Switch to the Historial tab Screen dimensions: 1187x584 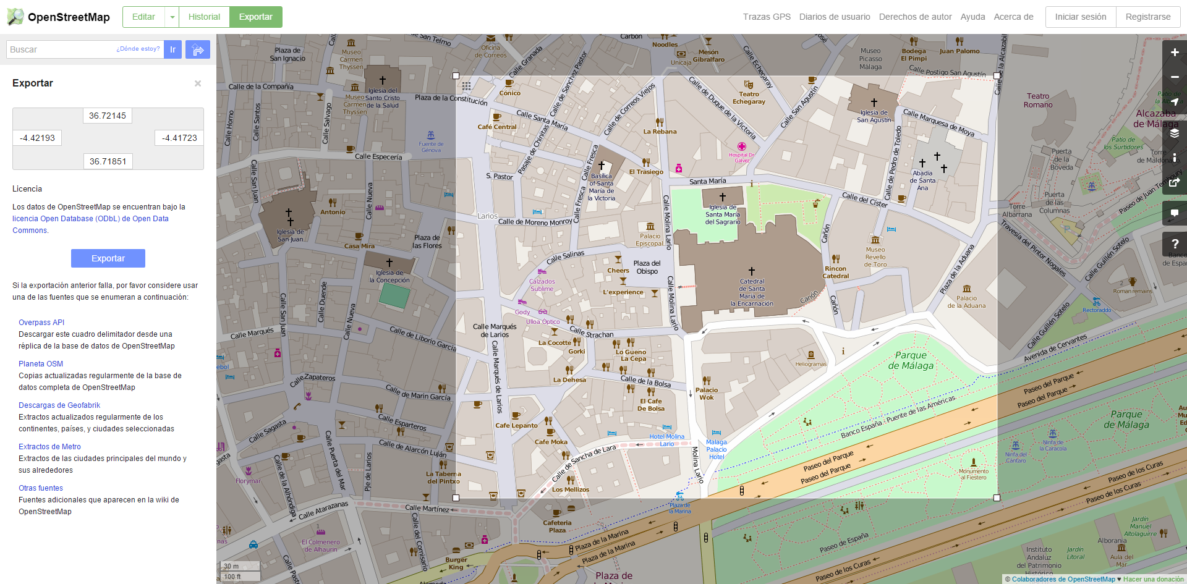tap(204, 17)
